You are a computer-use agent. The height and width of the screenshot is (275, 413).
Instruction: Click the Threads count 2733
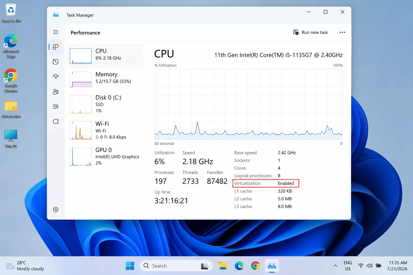point(190,181)
